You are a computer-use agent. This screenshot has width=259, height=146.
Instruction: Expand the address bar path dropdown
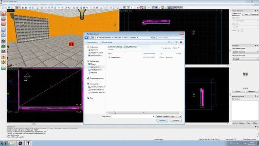pyautogui.click(x=151, y=38)
